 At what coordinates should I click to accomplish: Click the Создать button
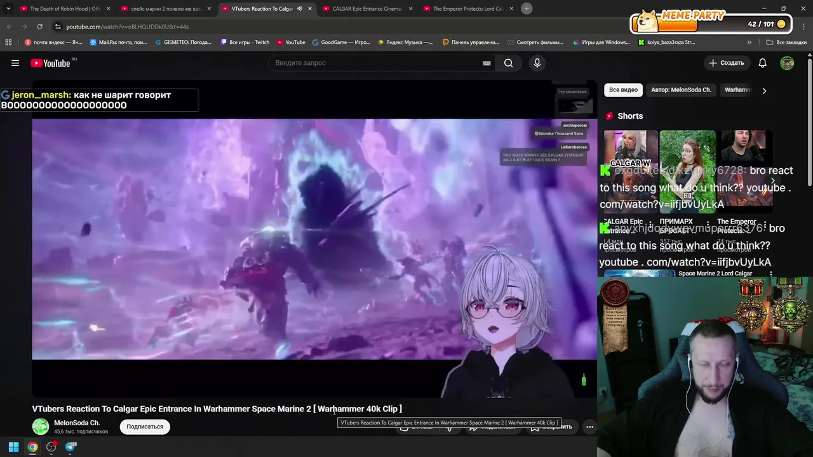point(727,63)
